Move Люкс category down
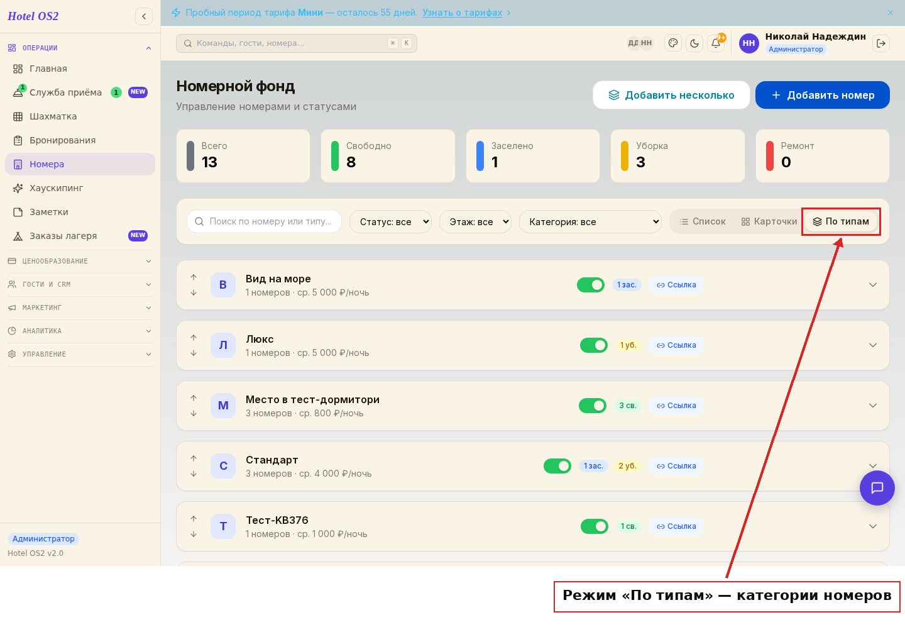Screen dimensions: 905x627 click(x=194, y=353)
